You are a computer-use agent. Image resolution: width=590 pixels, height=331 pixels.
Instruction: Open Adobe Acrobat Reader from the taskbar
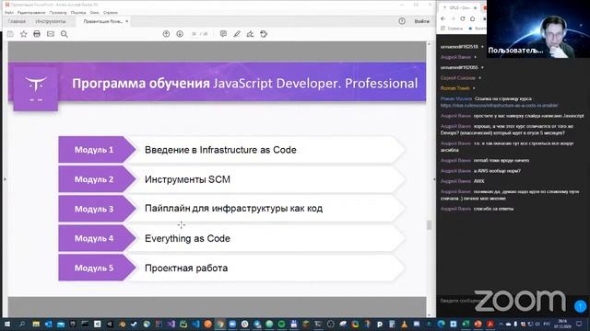tap(490, 324)
